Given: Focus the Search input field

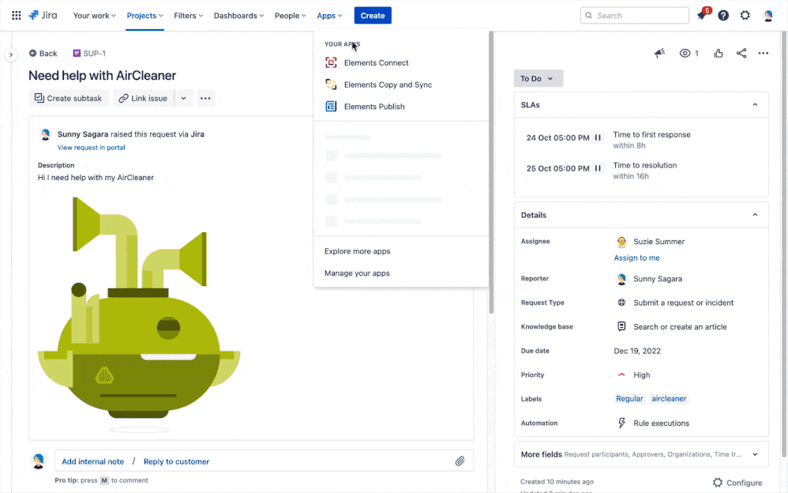Looking at the screenshot, I should (x=634, y=16).
